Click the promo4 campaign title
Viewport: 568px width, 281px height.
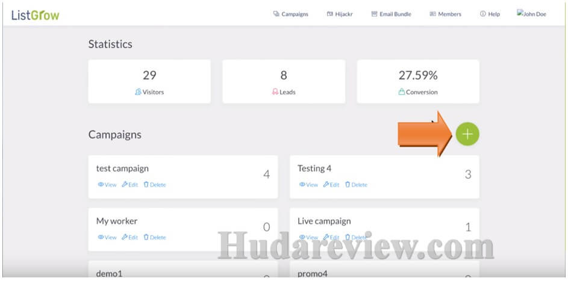point(313,274)
